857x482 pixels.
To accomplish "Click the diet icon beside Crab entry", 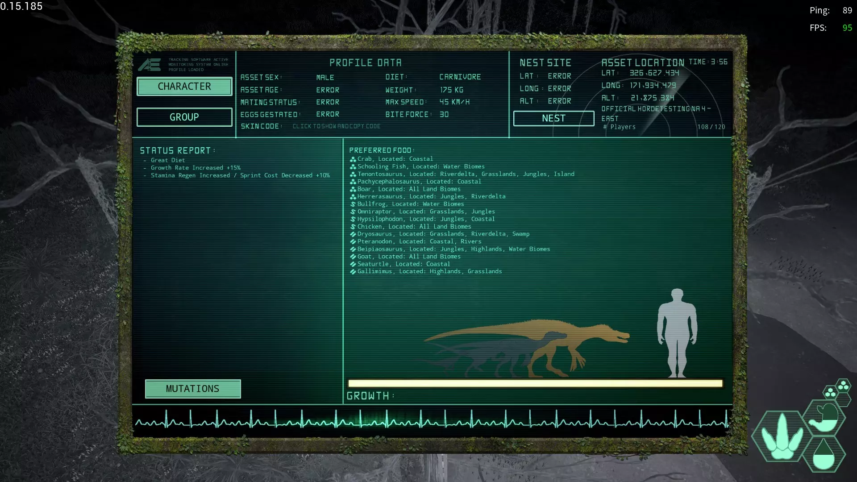I will coord(353,159).
